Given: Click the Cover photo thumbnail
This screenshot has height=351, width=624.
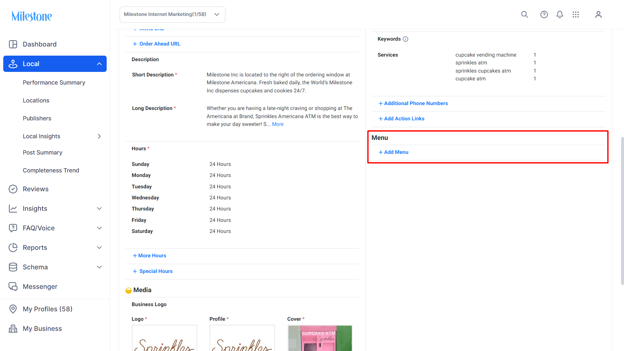Looking at the screenshot, I should coord(320,338).
